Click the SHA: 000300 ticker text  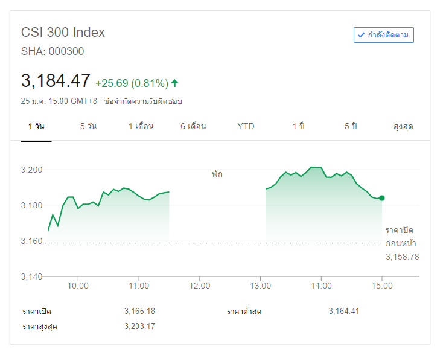53,51
